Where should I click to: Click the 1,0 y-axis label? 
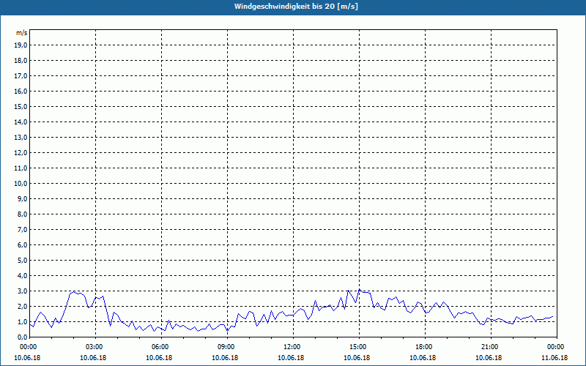(23, 321)
